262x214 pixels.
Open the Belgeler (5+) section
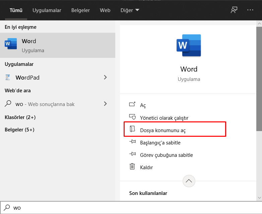point(19,130)
